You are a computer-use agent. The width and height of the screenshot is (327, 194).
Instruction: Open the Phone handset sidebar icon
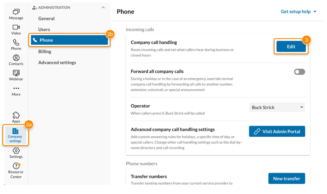click(x=16, y=43)
